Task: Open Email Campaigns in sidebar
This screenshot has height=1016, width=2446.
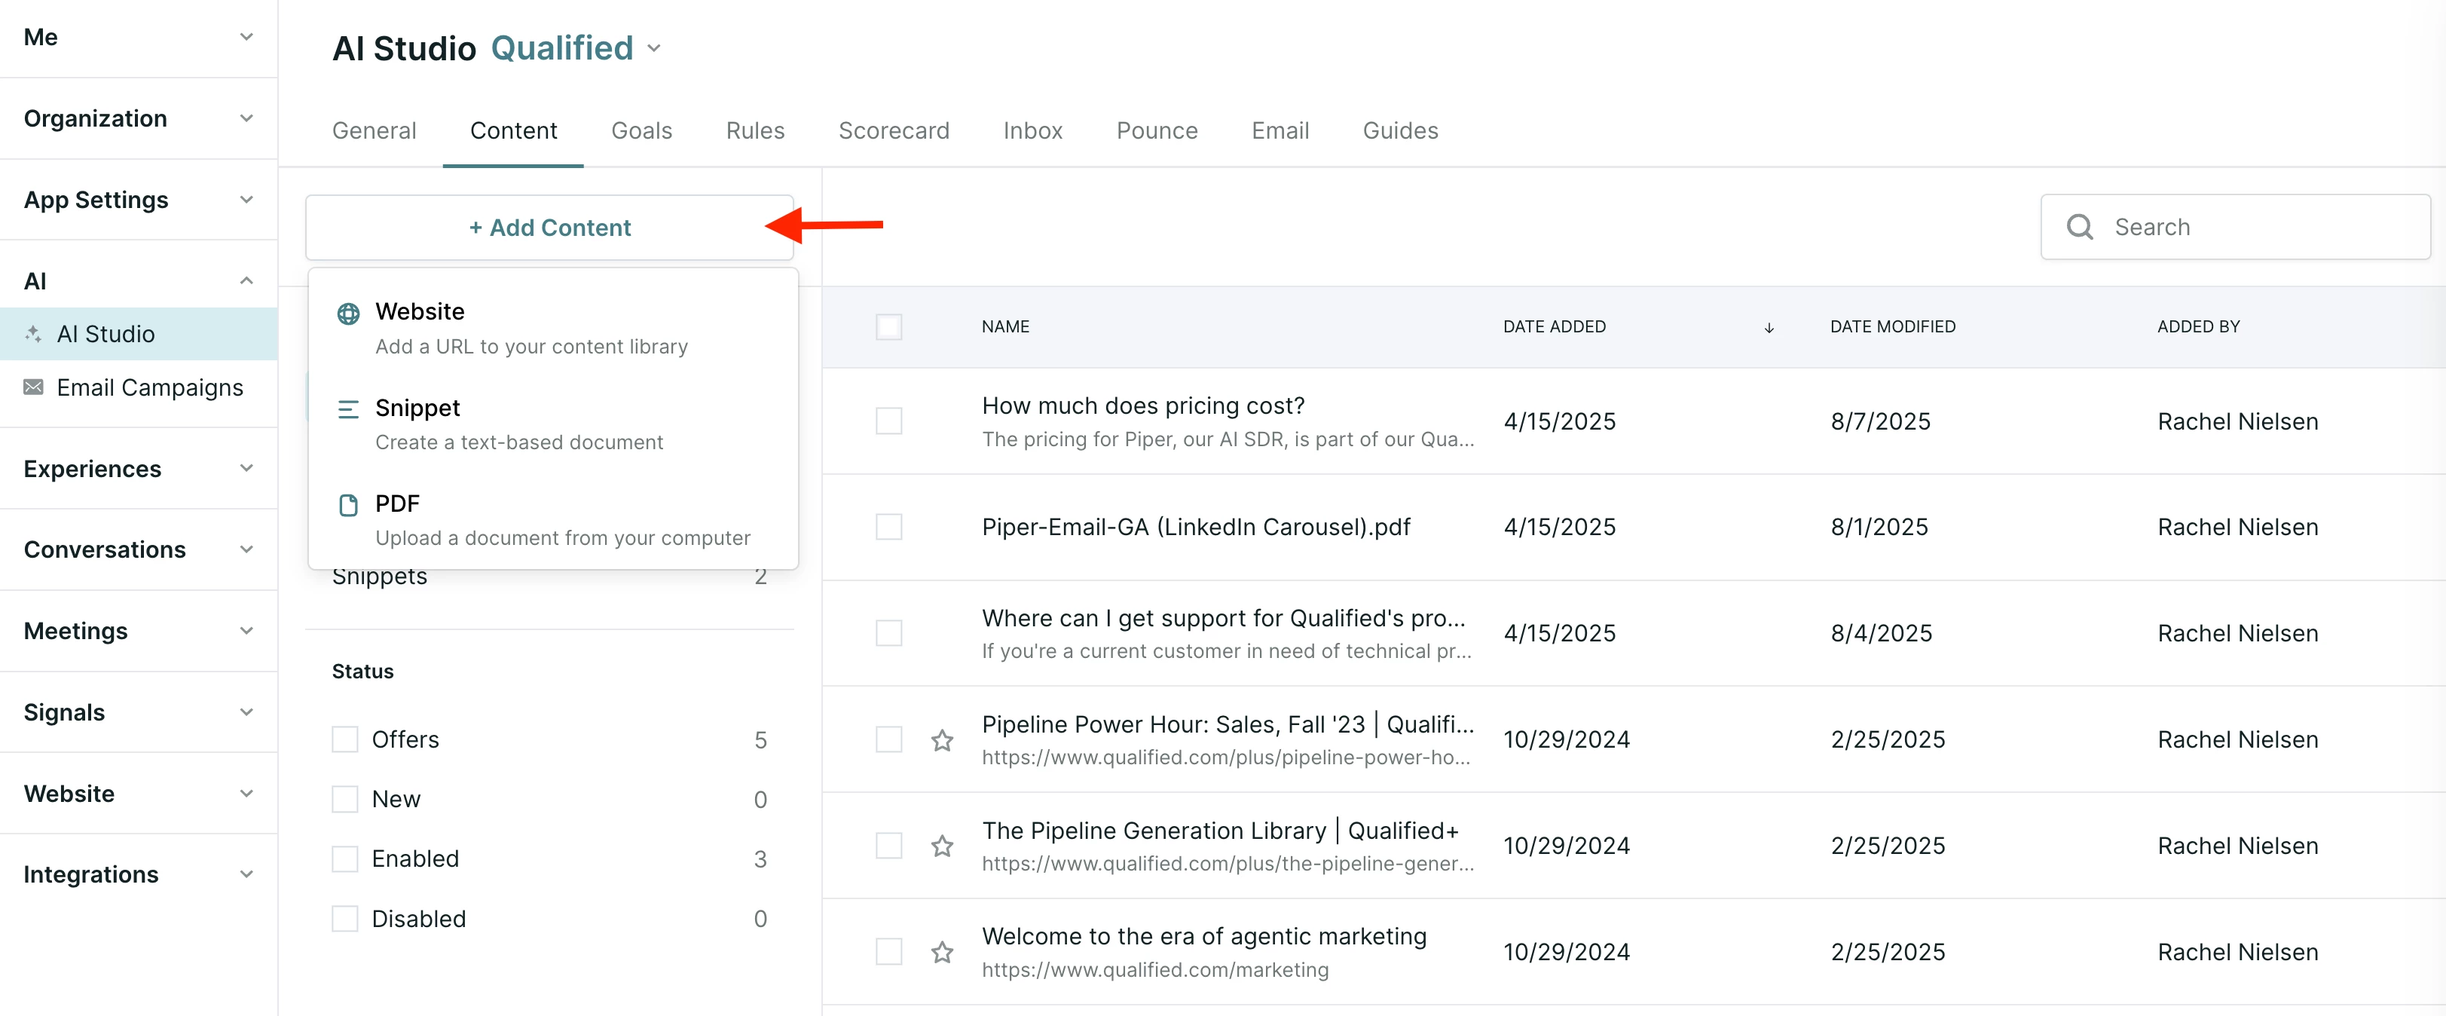Action: pos(139,387)
